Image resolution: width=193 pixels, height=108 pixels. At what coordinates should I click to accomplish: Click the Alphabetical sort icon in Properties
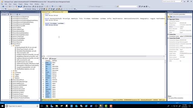pyautogui.click(x=171, y=17)
